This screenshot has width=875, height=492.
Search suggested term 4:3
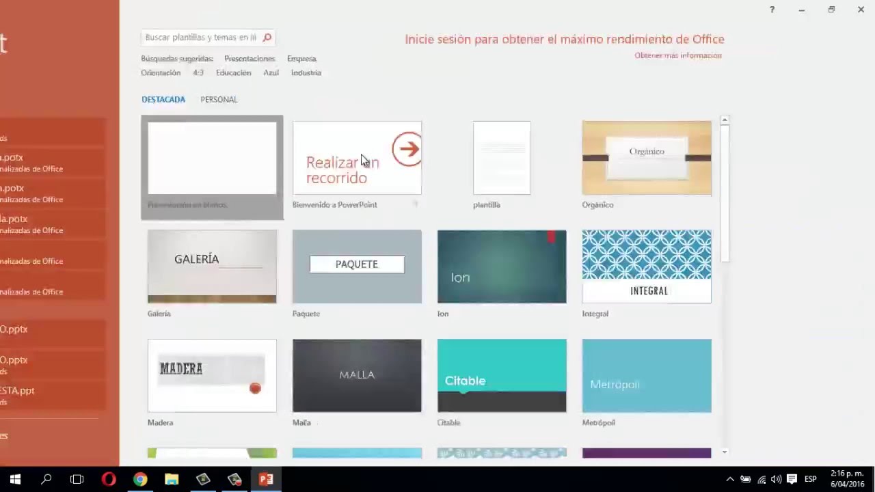point(198,72)
